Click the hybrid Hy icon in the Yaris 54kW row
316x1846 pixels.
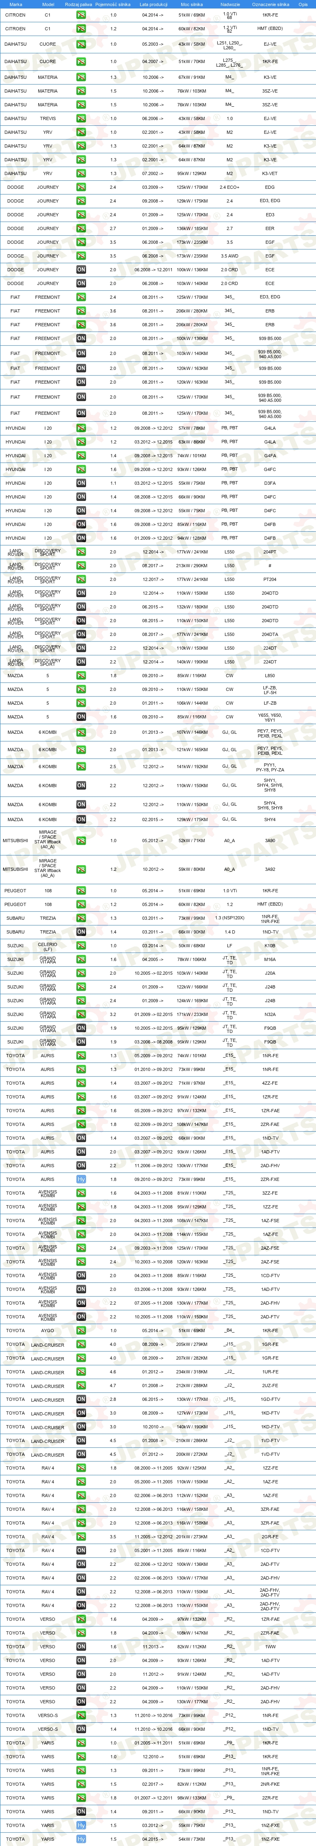click(81, 1839)
